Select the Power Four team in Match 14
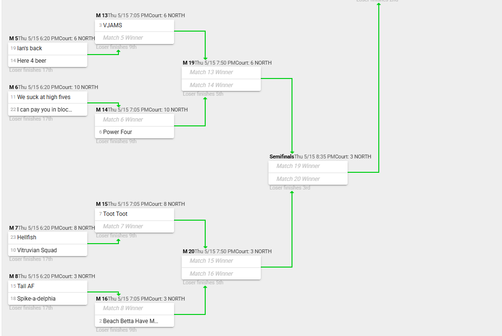 (134, 133)
